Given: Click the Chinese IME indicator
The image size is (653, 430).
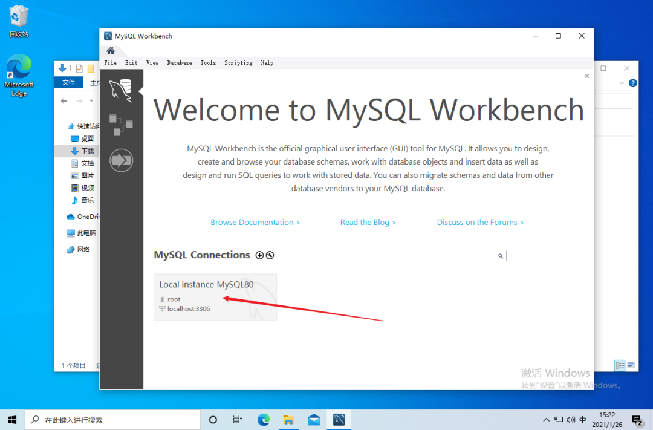Looking at the screenshot, I should 583,420.
